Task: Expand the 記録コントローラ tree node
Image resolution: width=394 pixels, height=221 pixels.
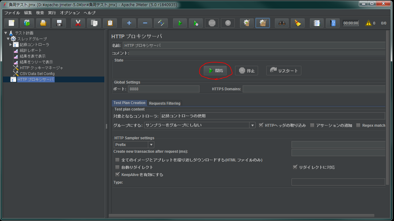Action: pos(11,44)
